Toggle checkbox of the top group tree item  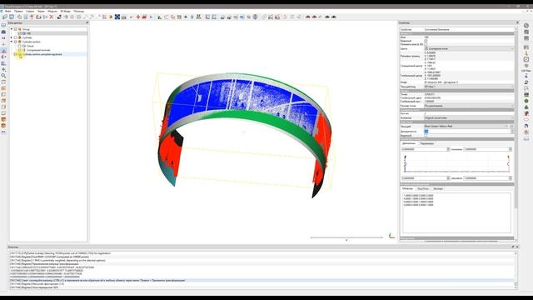(x=15, y=29)
